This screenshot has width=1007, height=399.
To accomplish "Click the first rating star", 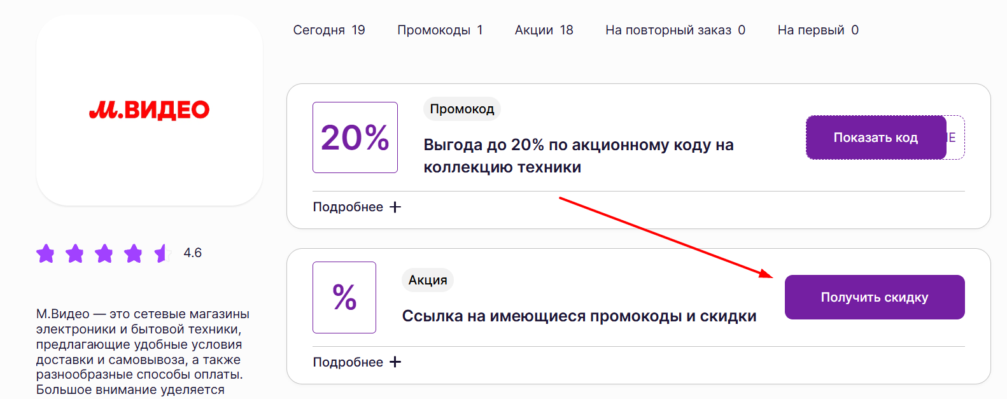I will pos(45,253).
